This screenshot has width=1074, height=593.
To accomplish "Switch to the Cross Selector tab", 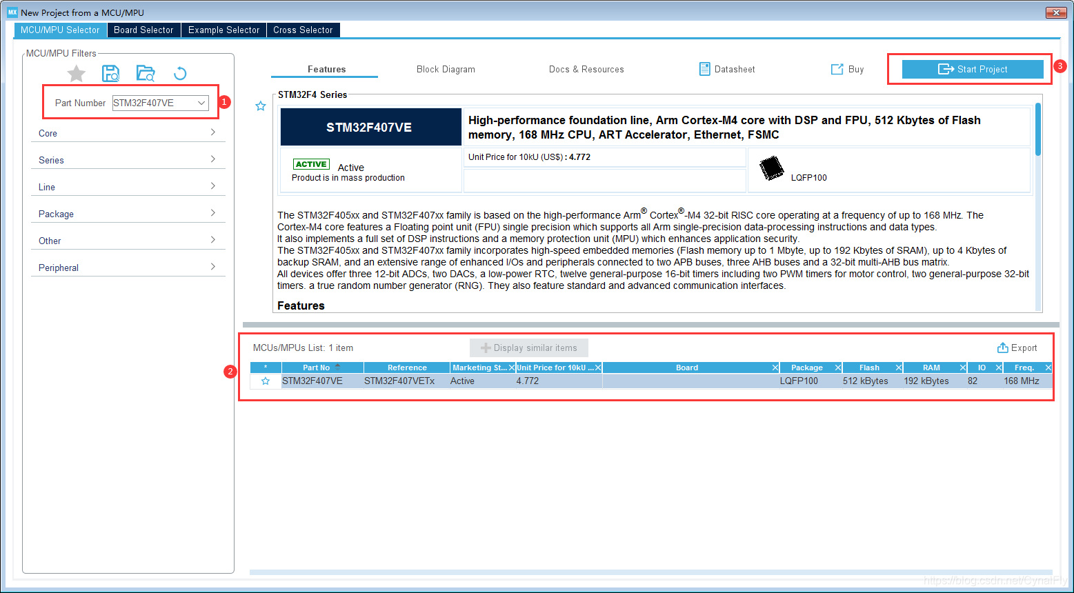I will [x=303, y=30].
